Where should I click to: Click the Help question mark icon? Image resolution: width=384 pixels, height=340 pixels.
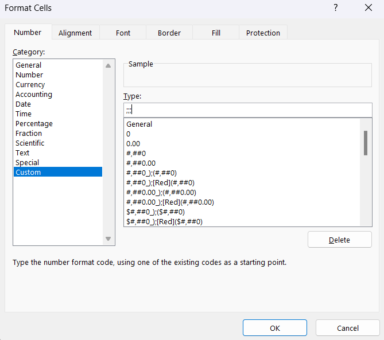coord(336,8)
